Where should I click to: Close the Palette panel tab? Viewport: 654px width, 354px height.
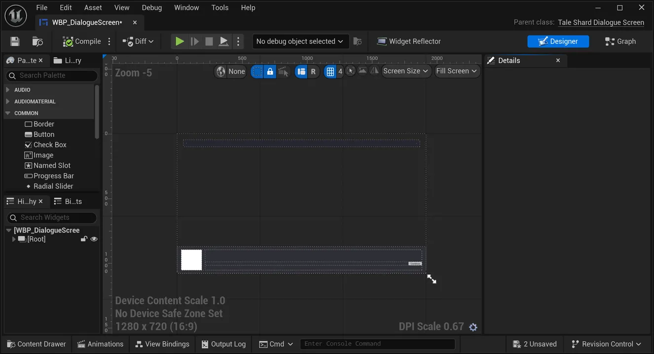41,60
